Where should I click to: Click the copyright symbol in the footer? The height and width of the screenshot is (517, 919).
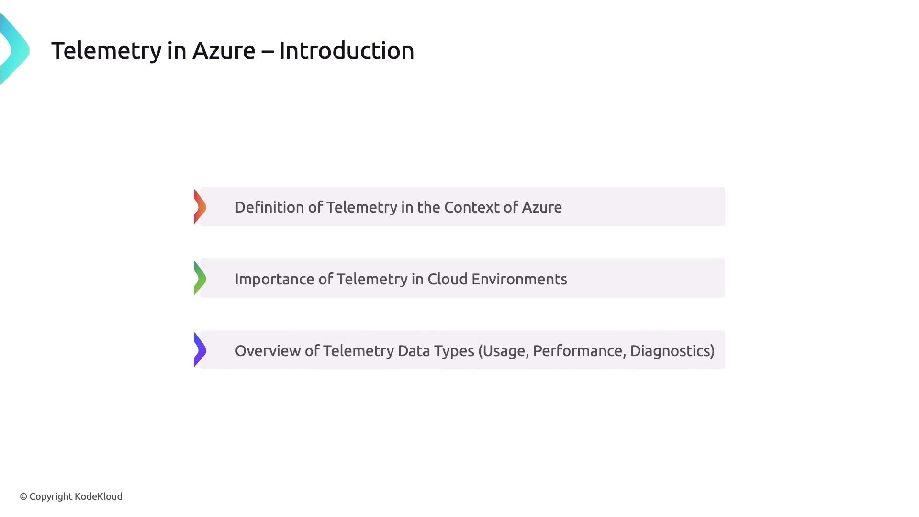pyautogui.click(x=23, y=497)
